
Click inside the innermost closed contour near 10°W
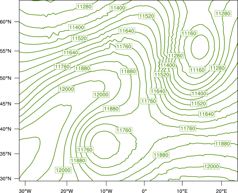click(105, 145)
